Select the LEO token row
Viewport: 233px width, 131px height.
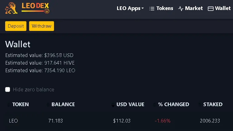(x=116, y=121)
